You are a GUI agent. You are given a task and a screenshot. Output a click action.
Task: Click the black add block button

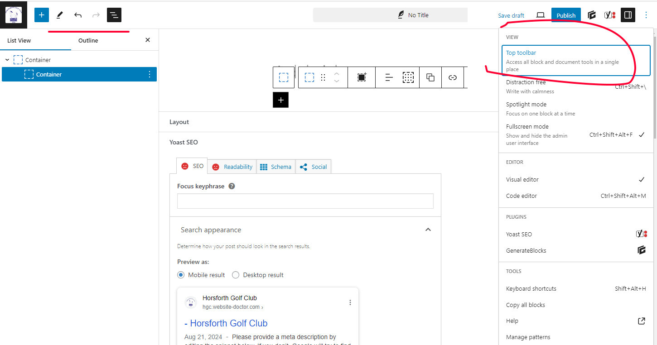(x=280, y=100)
